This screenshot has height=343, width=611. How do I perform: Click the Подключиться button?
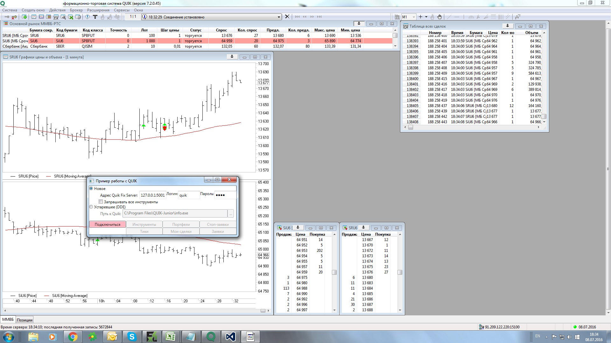[x=108, y=225]
